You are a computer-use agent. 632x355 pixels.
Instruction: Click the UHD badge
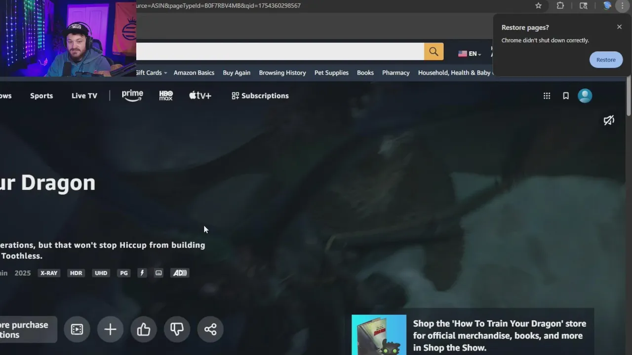(x=101, y=273)
